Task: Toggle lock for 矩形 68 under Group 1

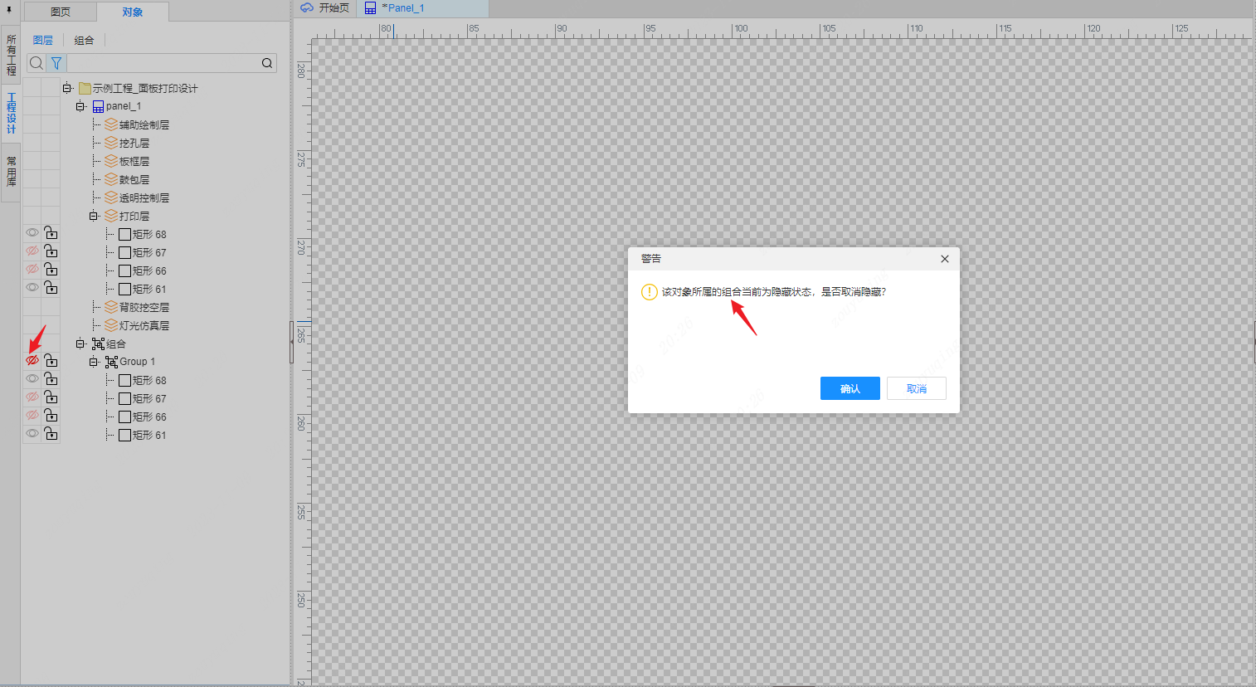Action: click(x=51, y=379)
